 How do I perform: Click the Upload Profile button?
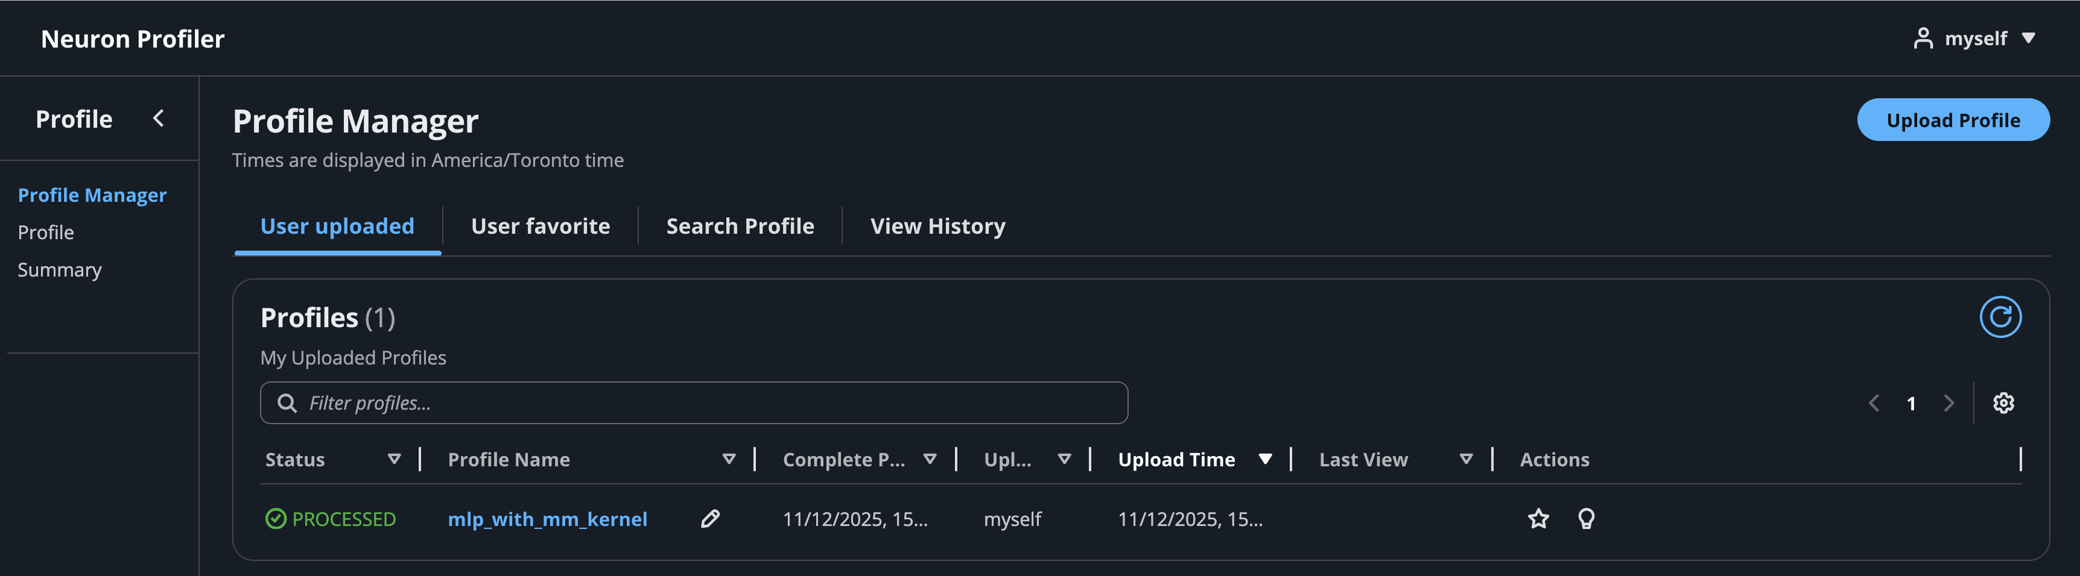pos(1953,119)
